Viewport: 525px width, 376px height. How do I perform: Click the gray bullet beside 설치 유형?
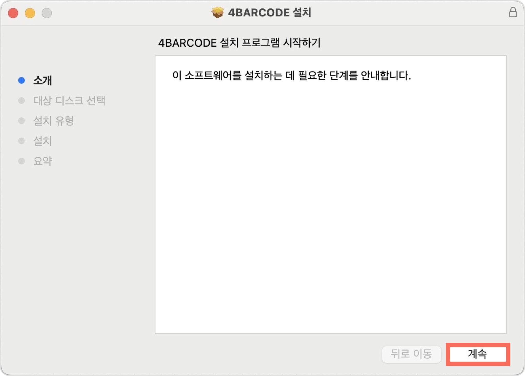22,121
